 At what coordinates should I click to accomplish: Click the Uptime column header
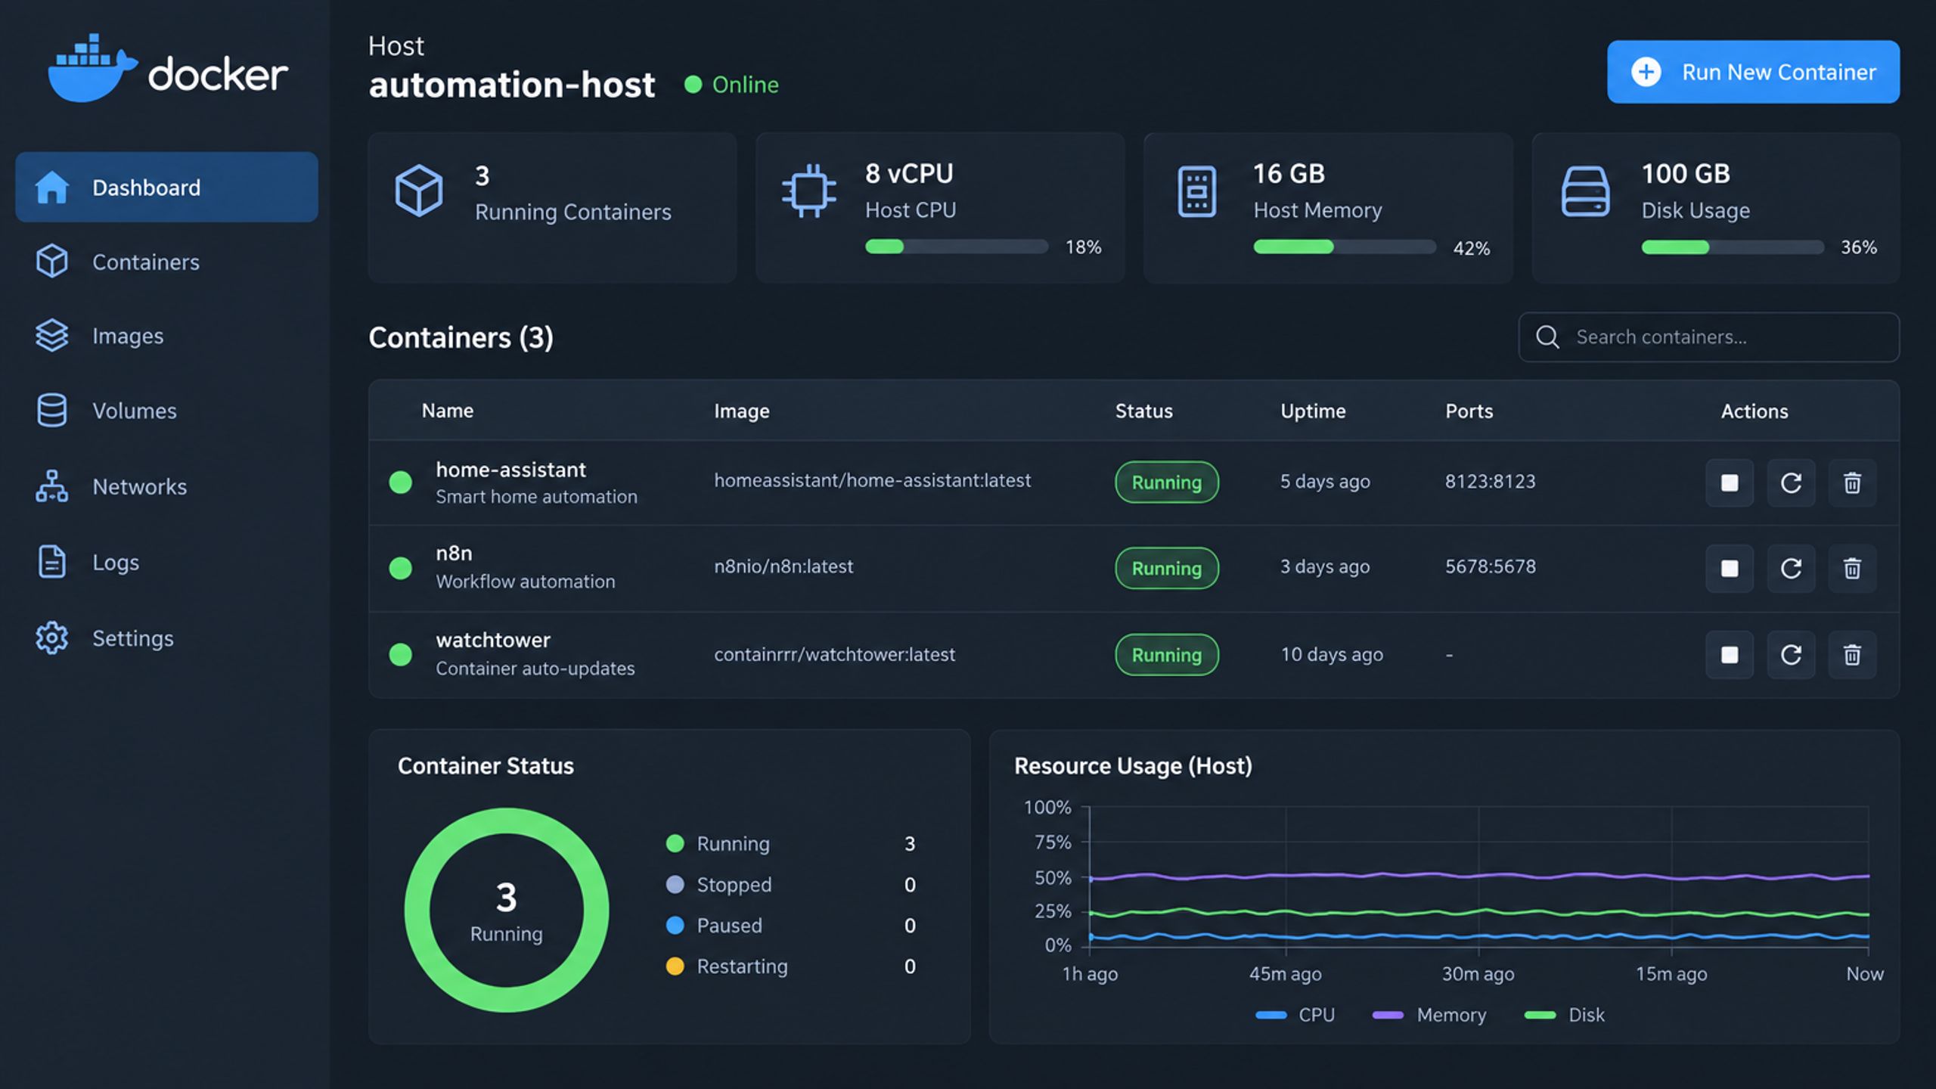[1313, 411]
